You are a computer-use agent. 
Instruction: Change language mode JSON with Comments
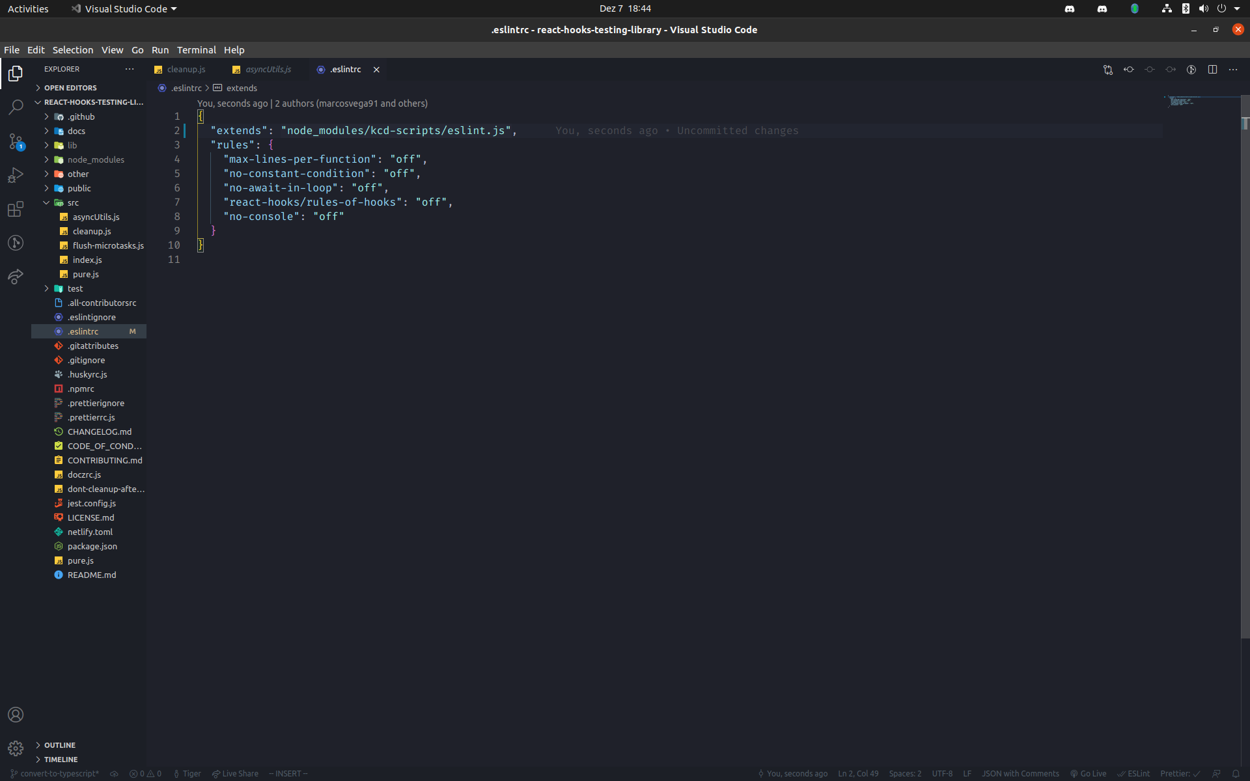[1020, 774]
